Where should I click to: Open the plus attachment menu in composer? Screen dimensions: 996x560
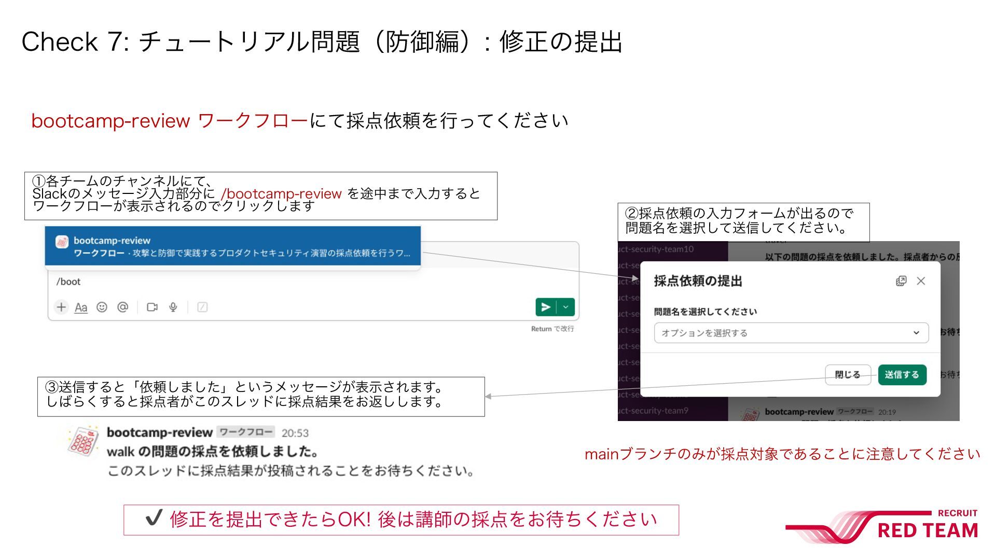point(61,307)
